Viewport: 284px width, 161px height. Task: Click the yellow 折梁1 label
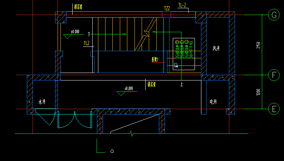click(x=155, y=59)
